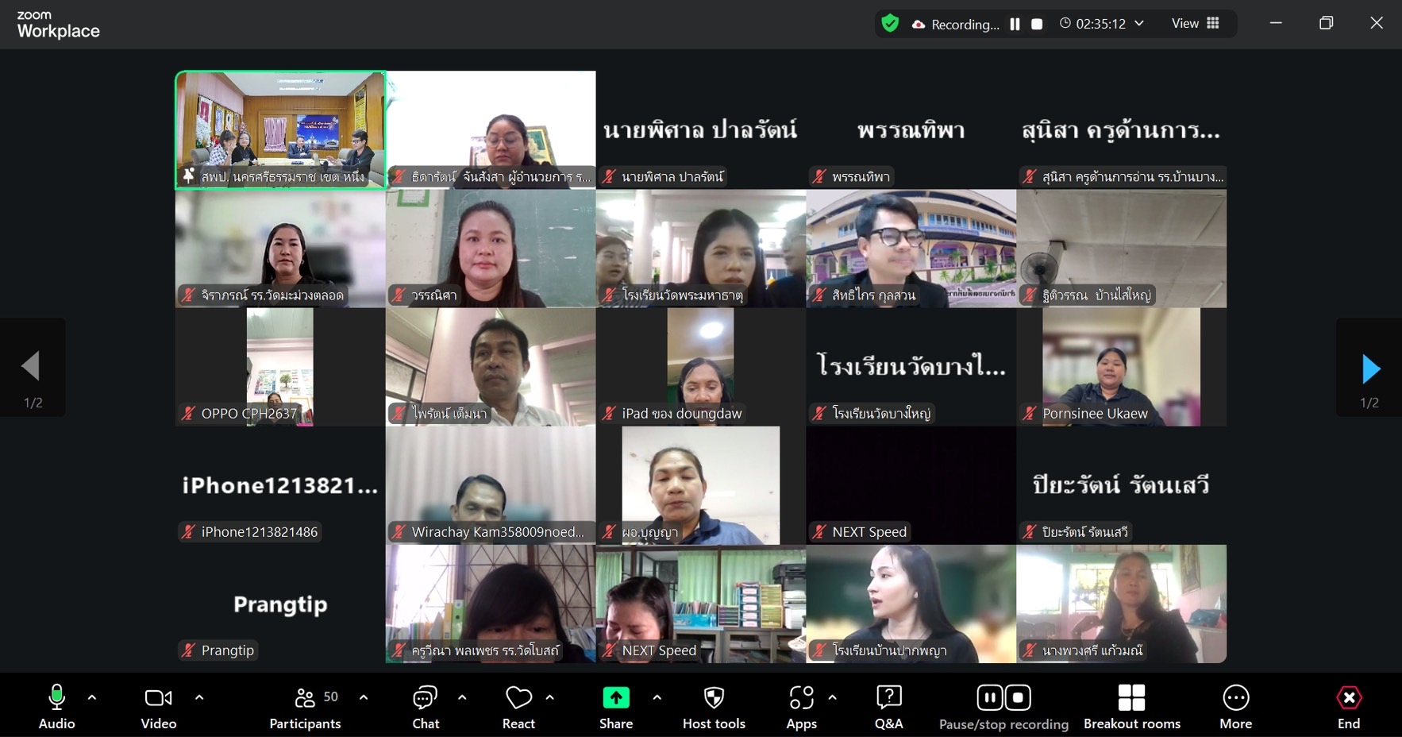Expand the Share options arrow

click(x=657, y=697)
